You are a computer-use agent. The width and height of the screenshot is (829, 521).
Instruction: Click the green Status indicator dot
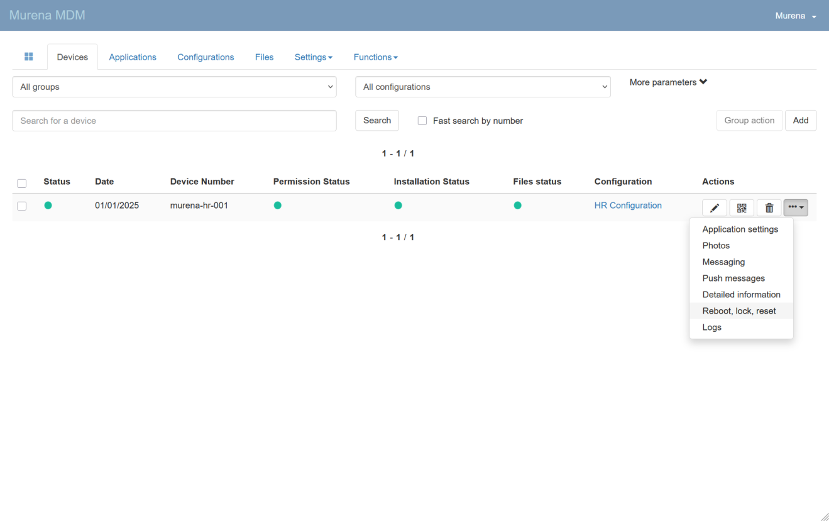click(48, 206)
